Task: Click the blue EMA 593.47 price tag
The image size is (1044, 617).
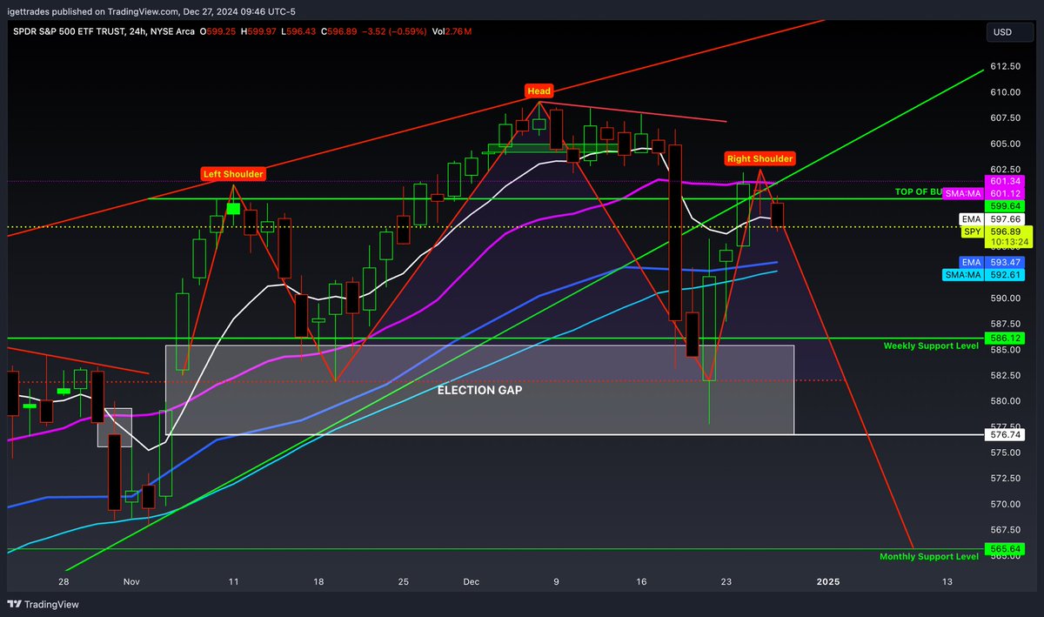Action: click(x=991, y=261)
